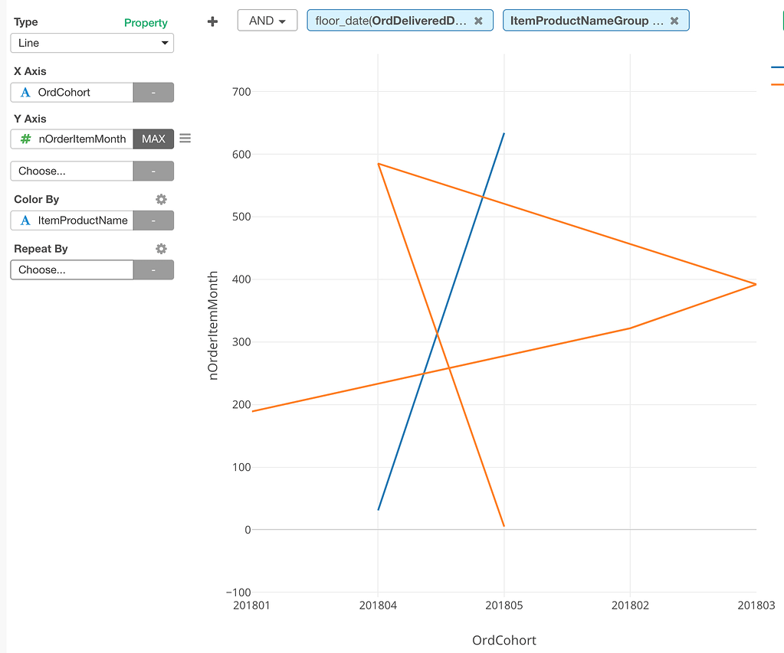Open the AND filter logic dropdown
Viewport: 784px width, 653px height.
click(x=267, y=21)
